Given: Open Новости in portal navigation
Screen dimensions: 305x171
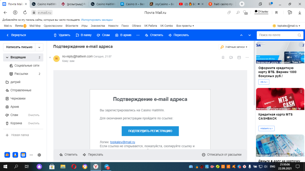Looking at the screenshot, I should click(x=113, y=26).
